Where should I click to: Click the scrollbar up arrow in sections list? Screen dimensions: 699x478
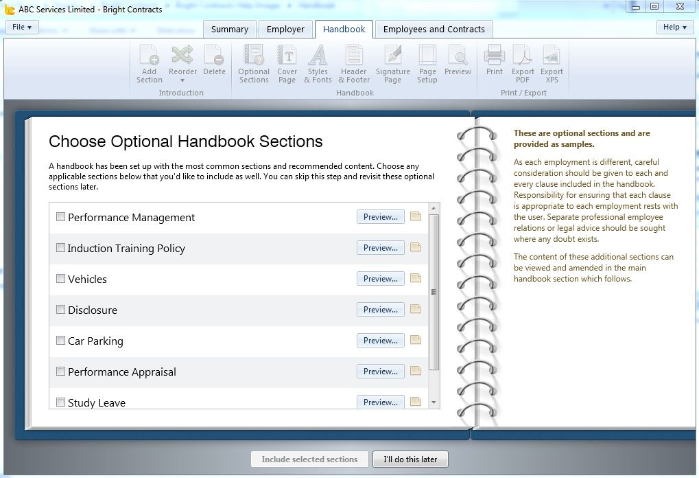click(x=434, y=208)
